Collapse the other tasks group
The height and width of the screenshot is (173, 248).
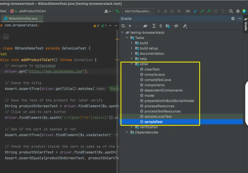coord(132,64)
